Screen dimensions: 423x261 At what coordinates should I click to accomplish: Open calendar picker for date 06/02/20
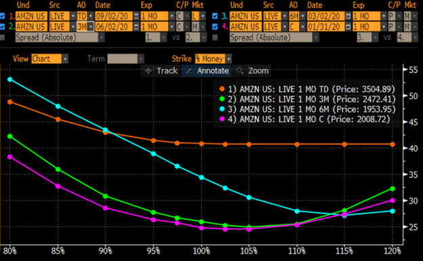click(x=136, y=26)
